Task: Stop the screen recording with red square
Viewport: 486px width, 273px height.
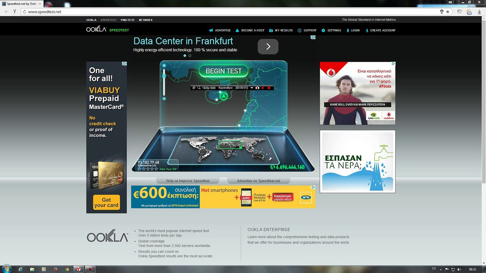Action: point(269,88)
